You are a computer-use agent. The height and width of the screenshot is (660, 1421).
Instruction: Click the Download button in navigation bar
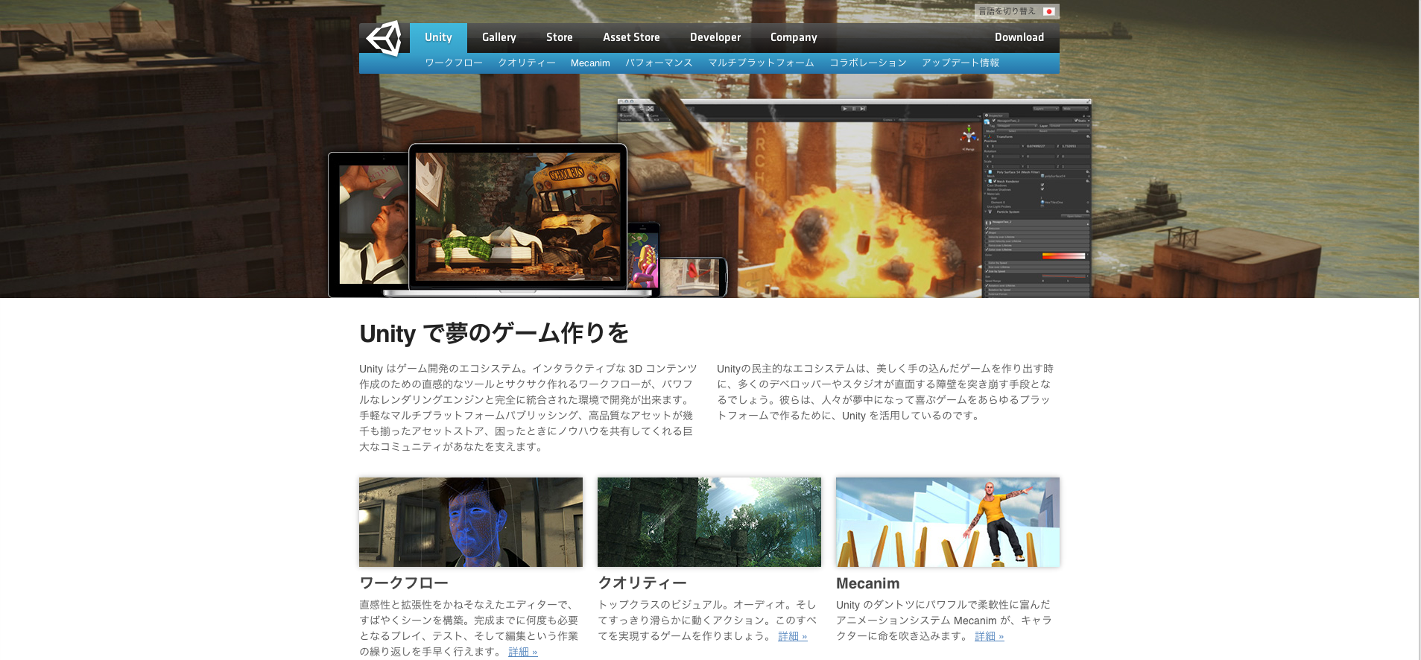1019,37
